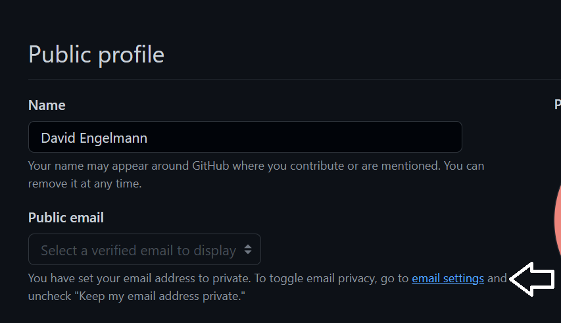The image size is (561, 323).
Task: Open the Public email dropdown
Action: coord(145,249)
